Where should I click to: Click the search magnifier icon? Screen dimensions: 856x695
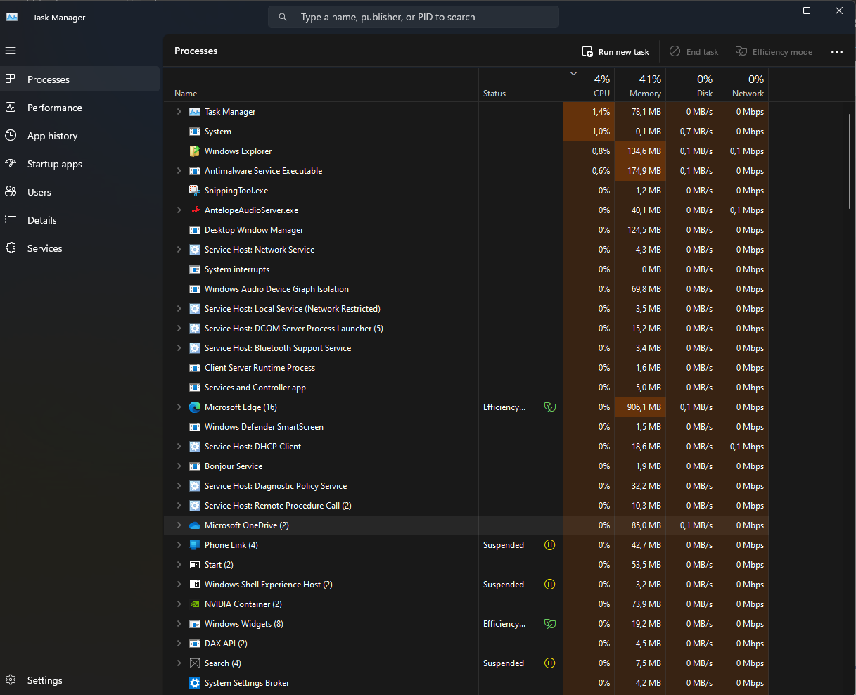click(x=283, y=17)
